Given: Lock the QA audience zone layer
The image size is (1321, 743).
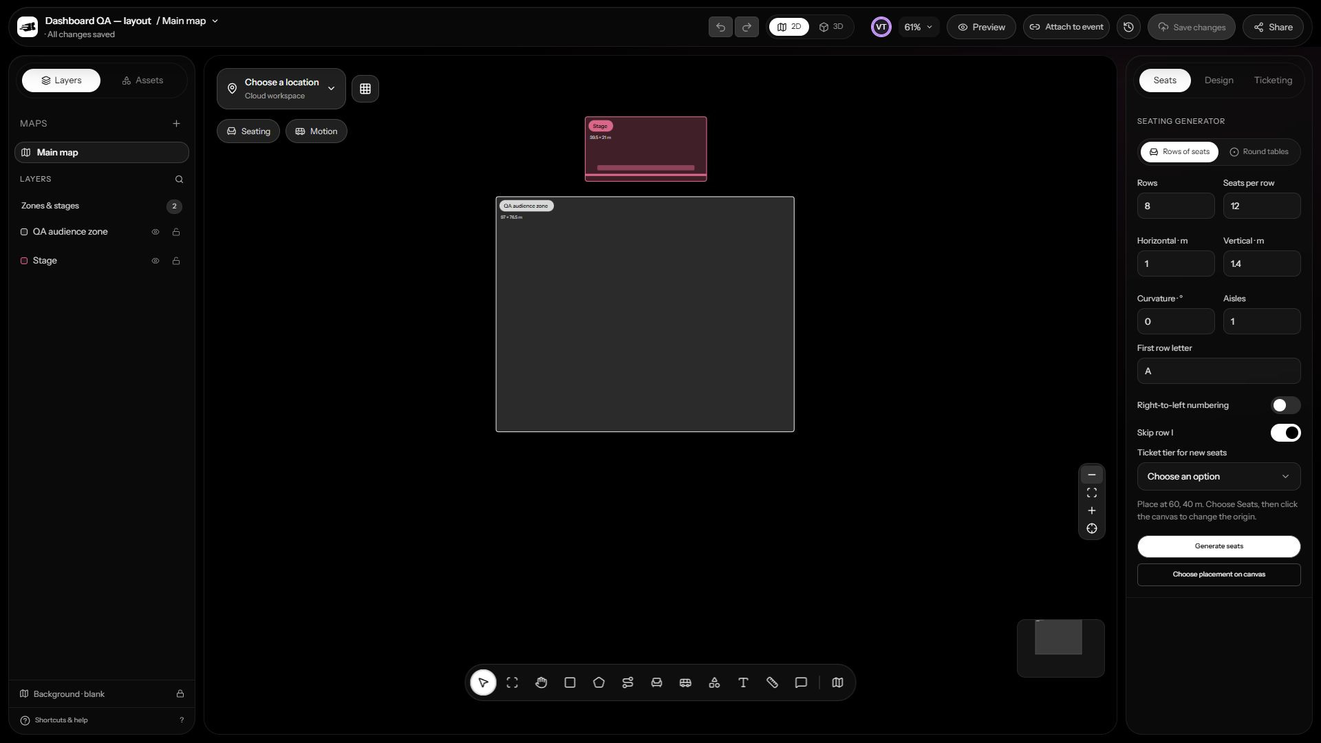Looking at the screenshot, I should (x=176, y=232).
